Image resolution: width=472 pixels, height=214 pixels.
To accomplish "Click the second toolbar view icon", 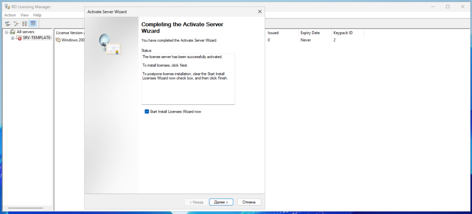I will click(x=16, y=23).
